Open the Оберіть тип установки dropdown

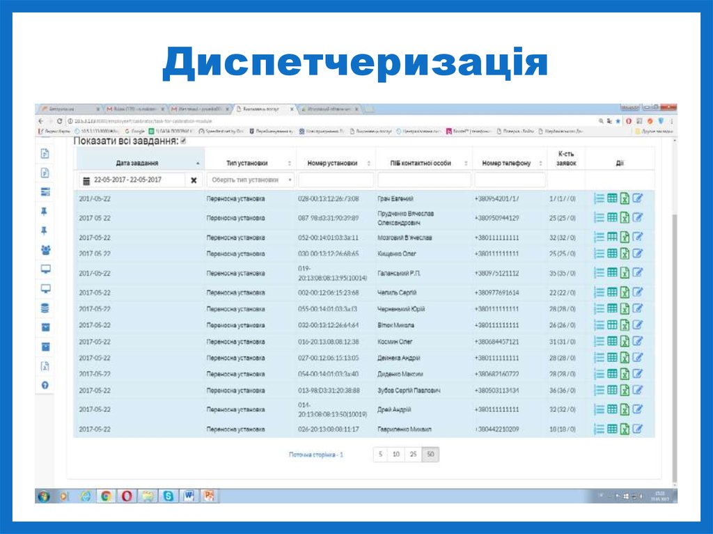tap(249, 180)
